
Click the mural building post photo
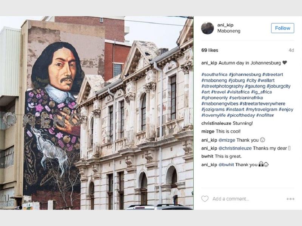coord(97,113)
